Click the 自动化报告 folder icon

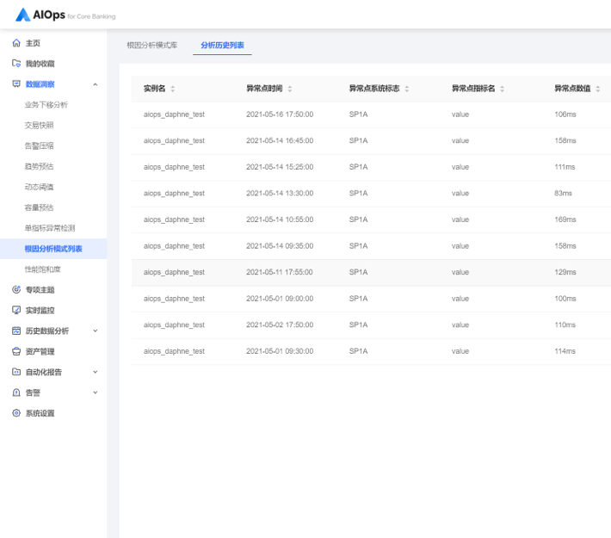tap(16, 372)
